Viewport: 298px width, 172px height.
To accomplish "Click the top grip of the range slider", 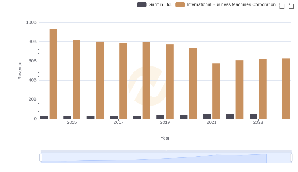I will pyautogui.click(x=166, y=151).
